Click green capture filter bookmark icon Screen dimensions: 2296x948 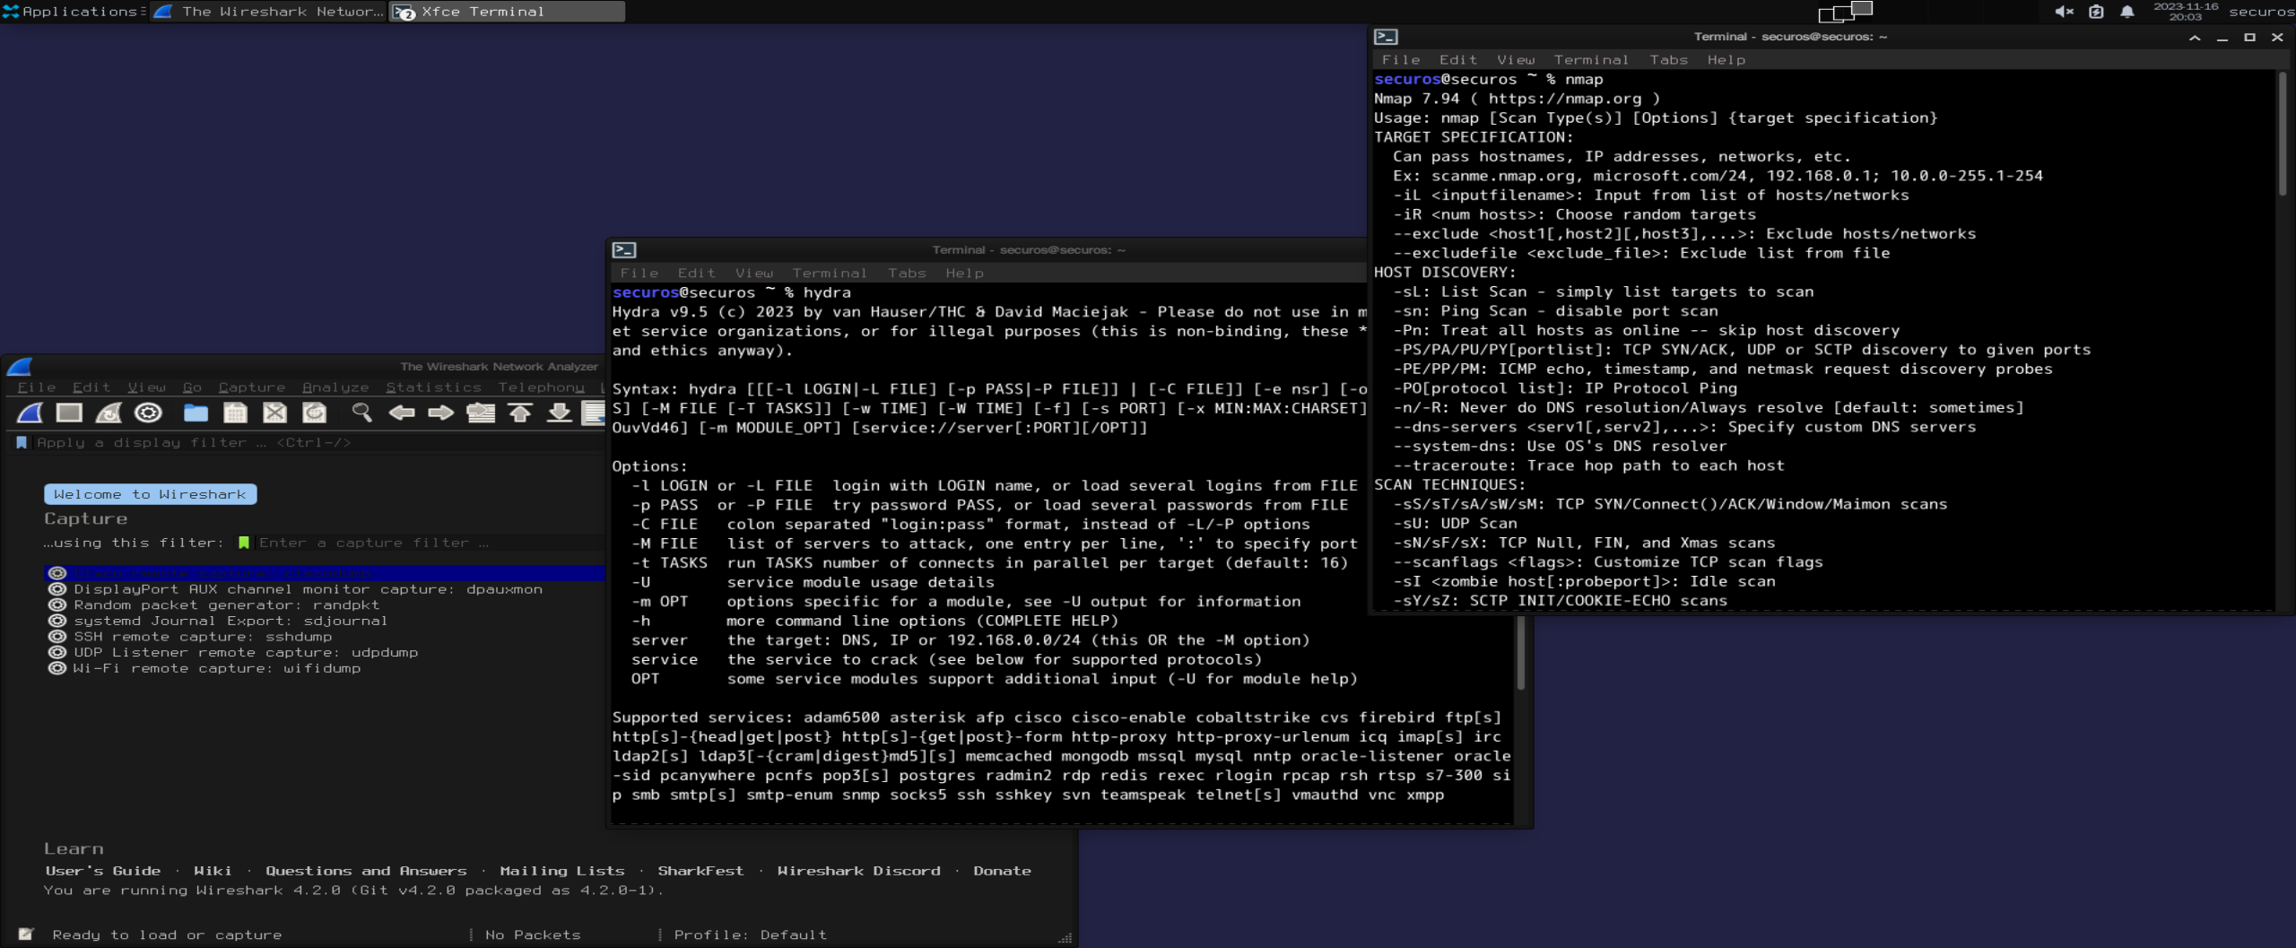pos(243,543)
